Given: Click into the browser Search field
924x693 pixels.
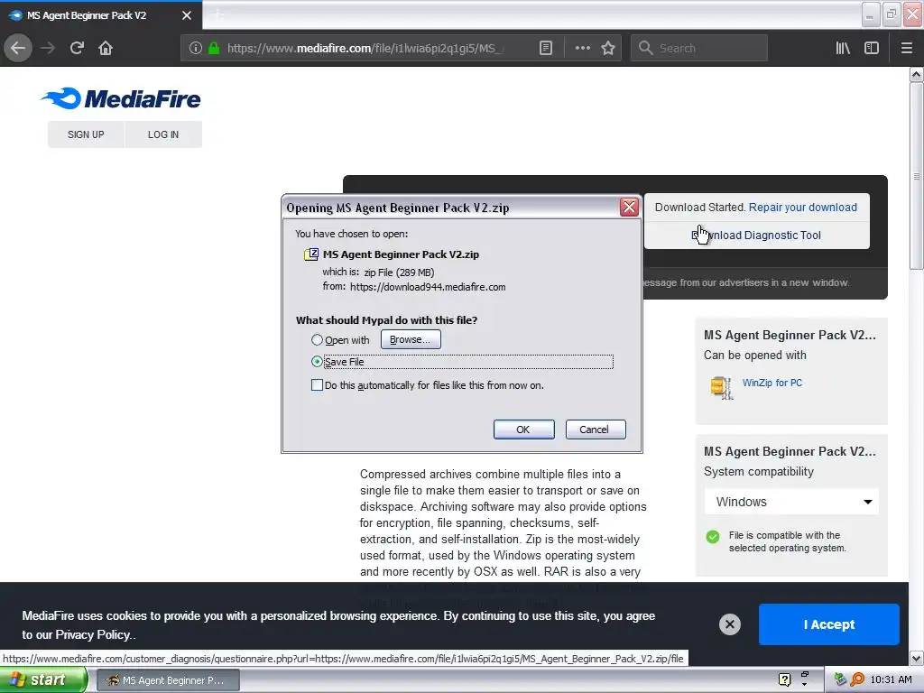Looking at the screenshot, I should tap(699, 48).
